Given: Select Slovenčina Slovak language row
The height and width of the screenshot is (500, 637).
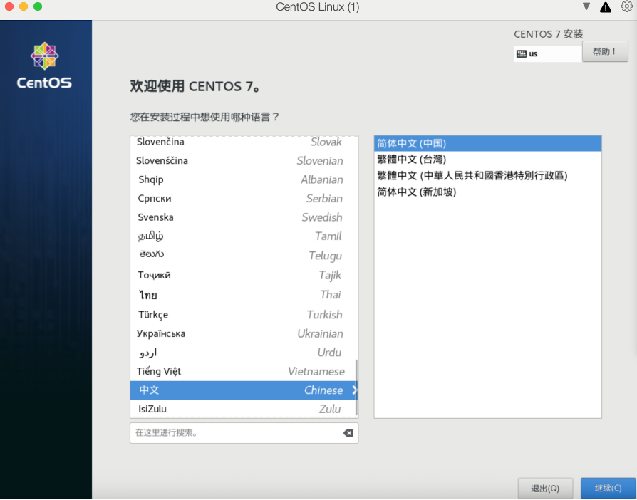Looking at the screenshot, I should click(243, 142).
